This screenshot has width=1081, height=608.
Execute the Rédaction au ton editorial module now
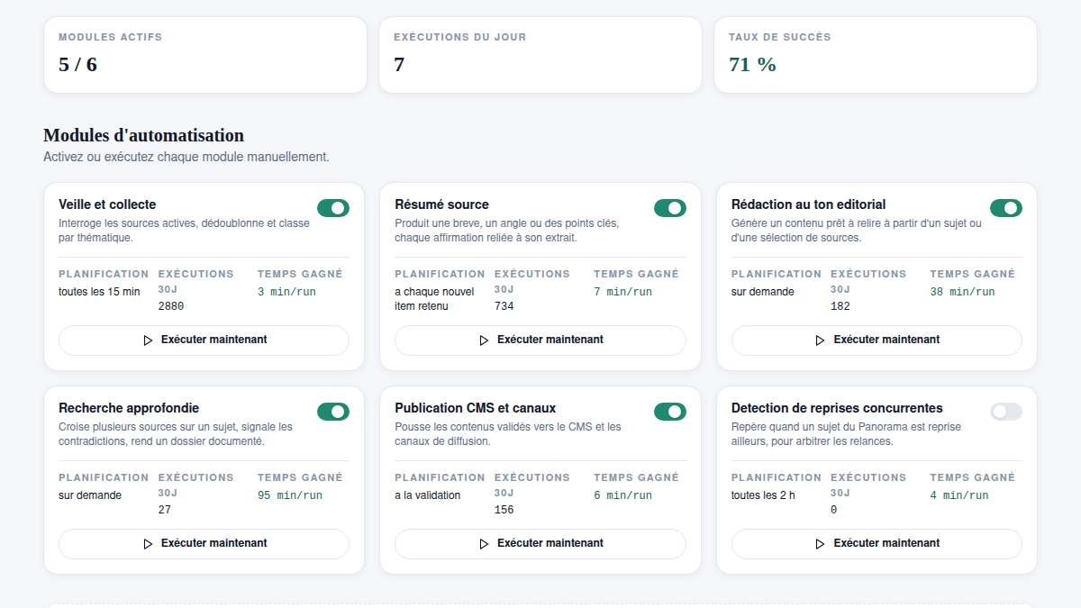[x=877, y=340]
